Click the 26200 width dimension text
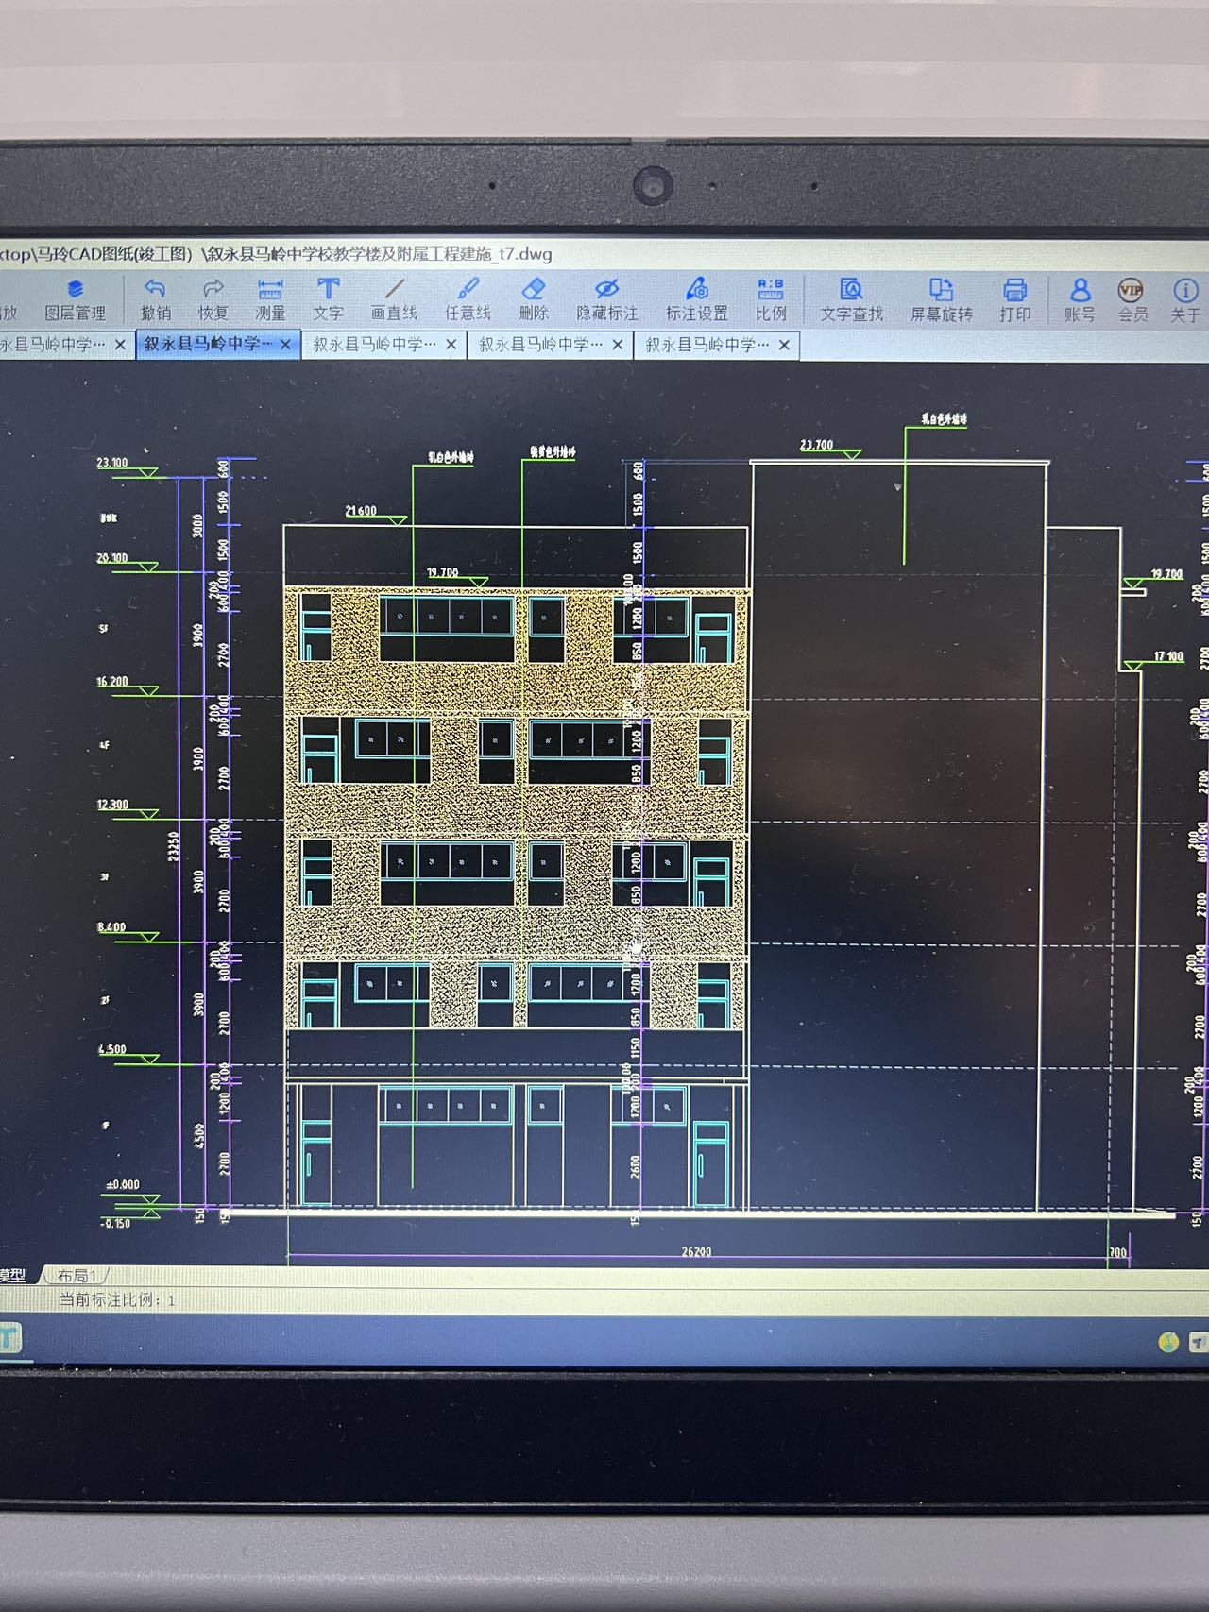Viewport: 1209px width, 1612px height. (696, 1251)
